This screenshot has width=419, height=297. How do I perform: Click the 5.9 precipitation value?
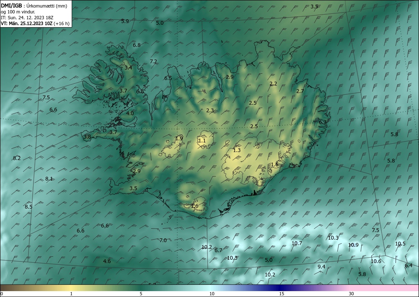(x=125, y=21)
